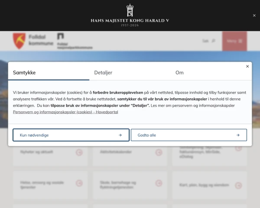Close the cookie consent dialog
This screenshot has width=260, height=208.
tap(247, 66)
